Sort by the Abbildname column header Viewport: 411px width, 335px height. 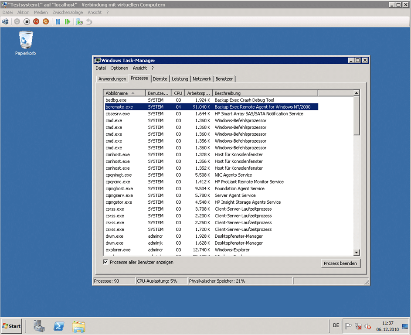pos(125,93)
